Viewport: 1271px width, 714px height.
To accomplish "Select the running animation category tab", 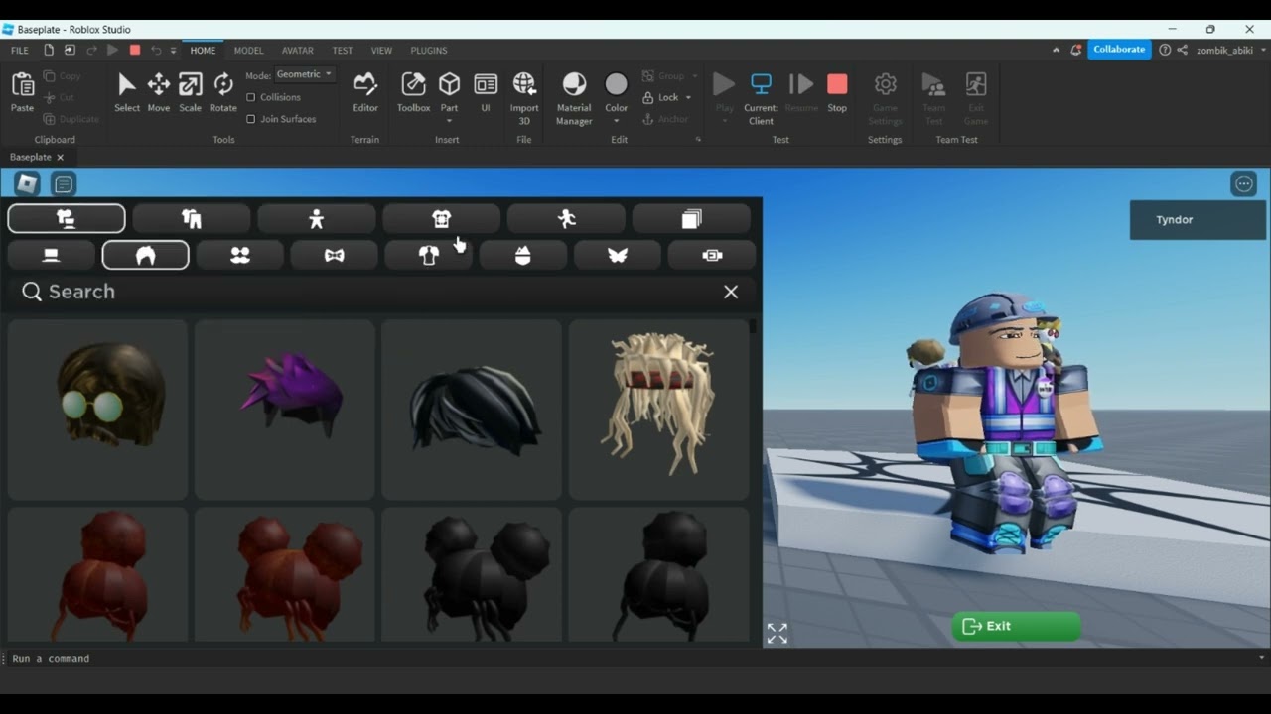I will [x=567, y=218].
